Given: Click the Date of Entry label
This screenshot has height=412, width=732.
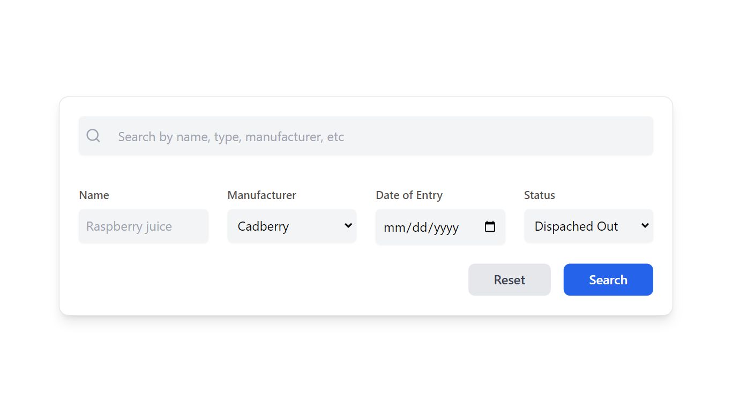Looking at the screenshot, I should point(409,195).
